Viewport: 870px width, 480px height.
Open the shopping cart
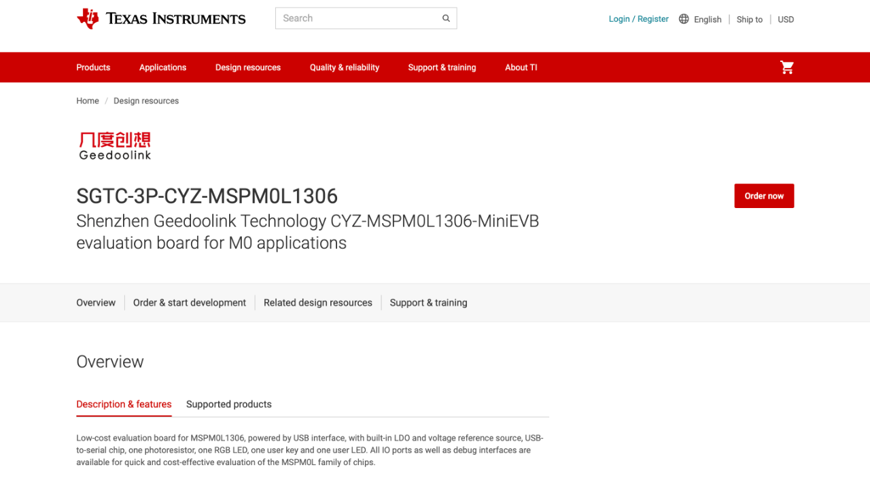pyautogui.click(x=787, y=67)
